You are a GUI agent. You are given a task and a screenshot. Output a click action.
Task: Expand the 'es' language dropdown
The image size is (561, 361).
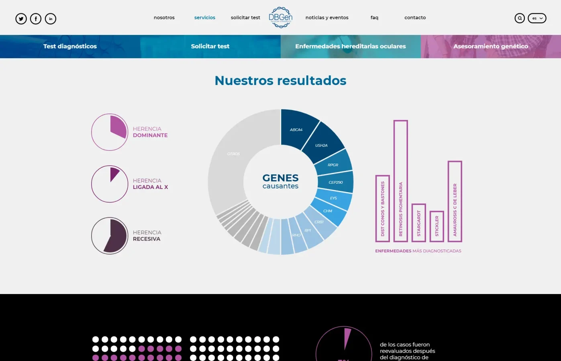pyautogui.click(x=537, y=18)
